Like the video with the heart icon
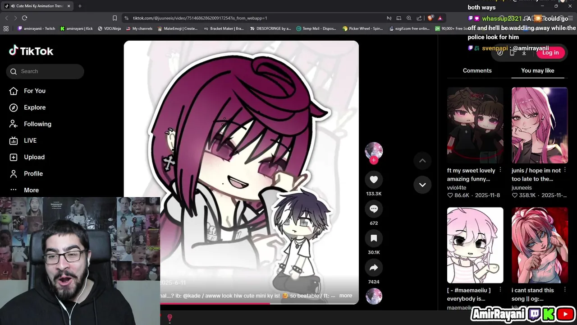The width and height of the screenshot is (577, 325). (x=374, y=180)
